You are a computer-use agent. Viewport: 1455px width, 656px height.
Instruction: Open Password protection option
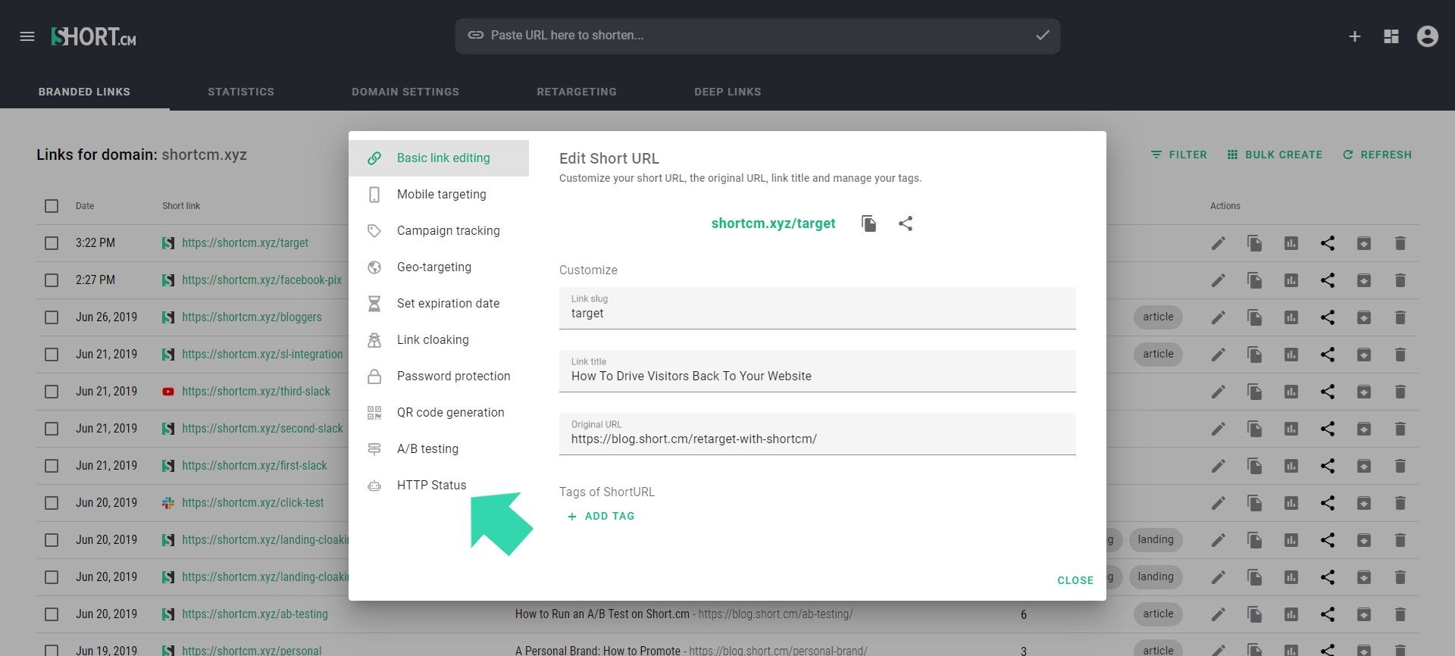439,376
